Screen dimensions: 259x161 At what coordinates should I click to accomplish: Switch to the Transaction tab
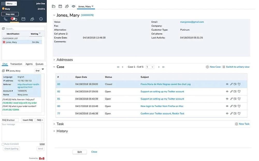pyautogui.click(x=16, y=64)
